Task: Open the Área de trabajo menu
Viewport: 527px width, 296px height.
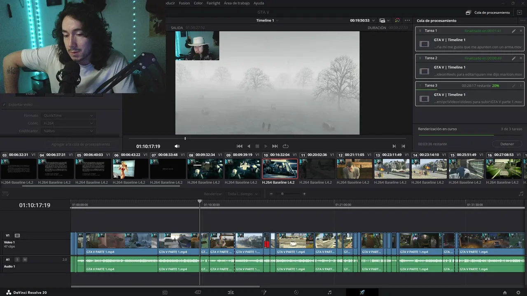Action: [237, 3]
